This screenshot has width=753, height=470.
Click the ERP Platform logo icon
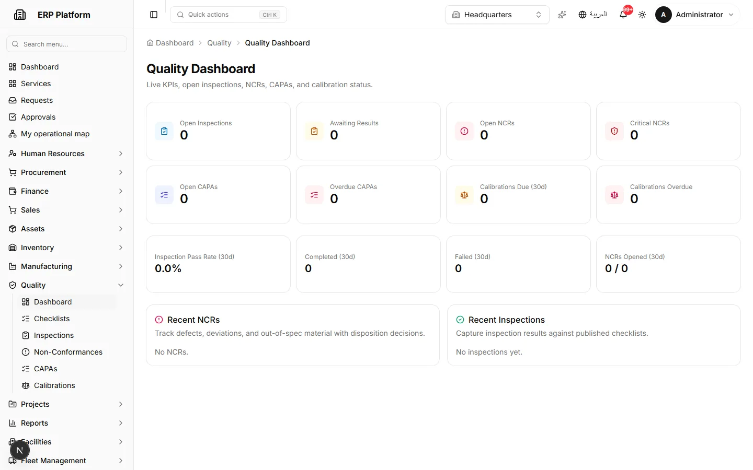click(20, 15)
